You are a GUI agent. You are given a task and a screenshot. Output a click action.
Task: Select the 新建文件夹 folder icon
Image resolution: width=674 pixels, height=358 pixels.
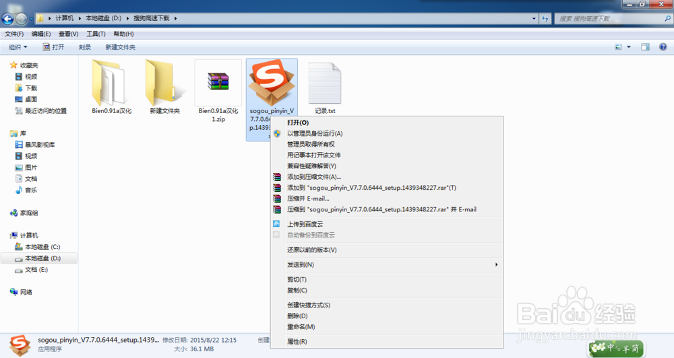coord(164,83)
